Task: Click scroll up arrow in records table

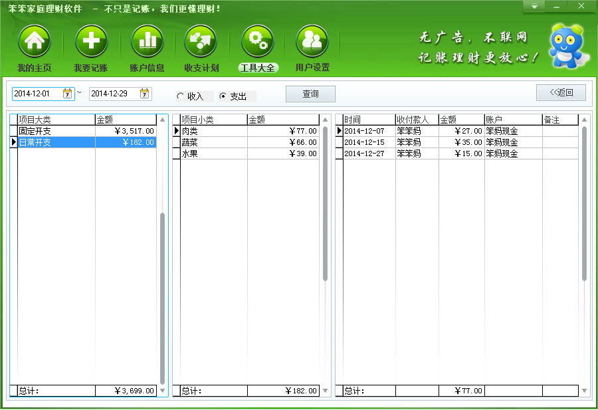Action: pyautogui.click(x=584, y=120)
